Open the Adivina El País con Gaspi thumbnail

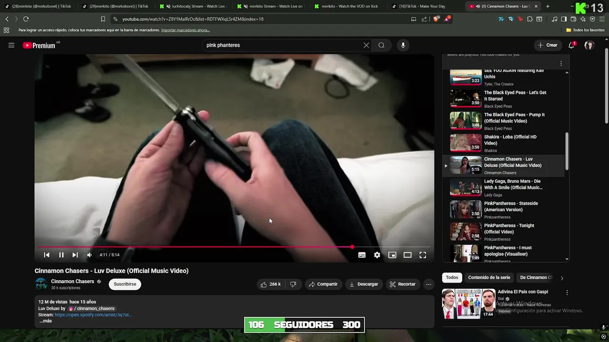point(469,304)
